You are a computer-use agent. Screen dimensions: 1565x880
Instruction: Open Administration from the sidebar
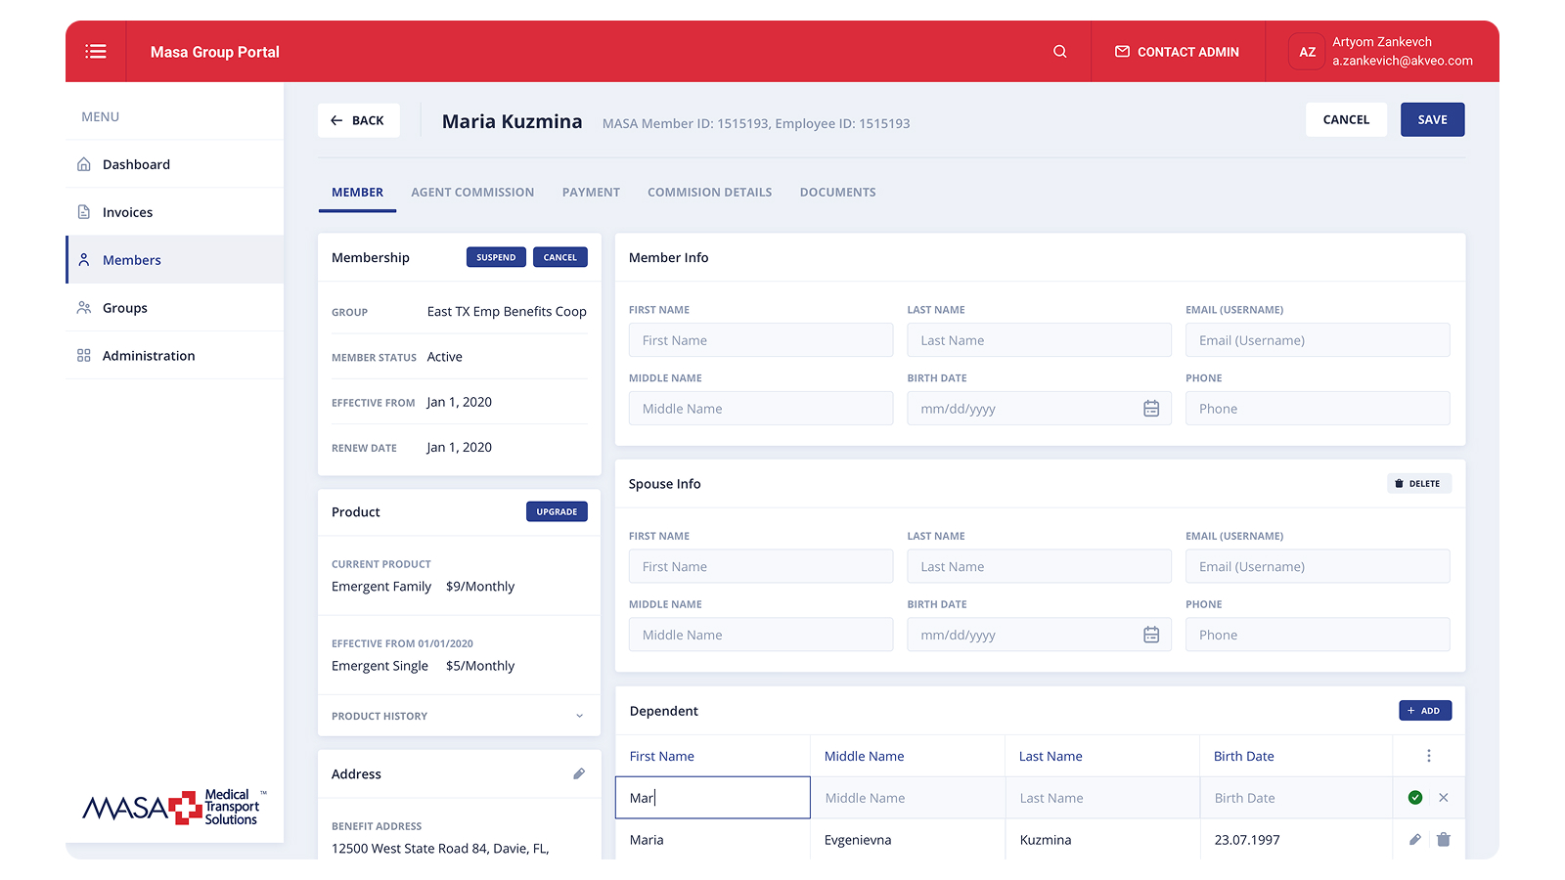[175, 356]
